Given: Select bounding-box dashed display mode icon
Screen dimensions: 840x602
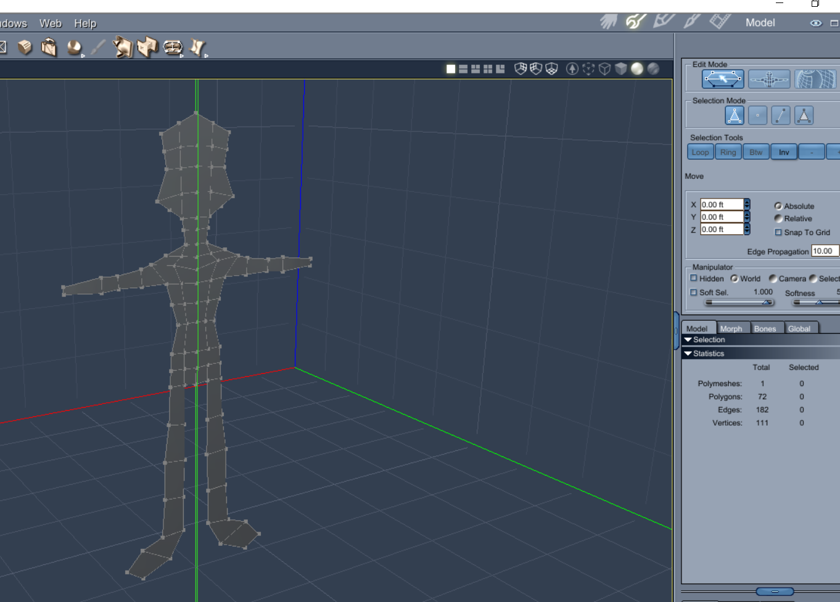Looking at the screenshot, I should pyautogui.click(x=588, y=68).
